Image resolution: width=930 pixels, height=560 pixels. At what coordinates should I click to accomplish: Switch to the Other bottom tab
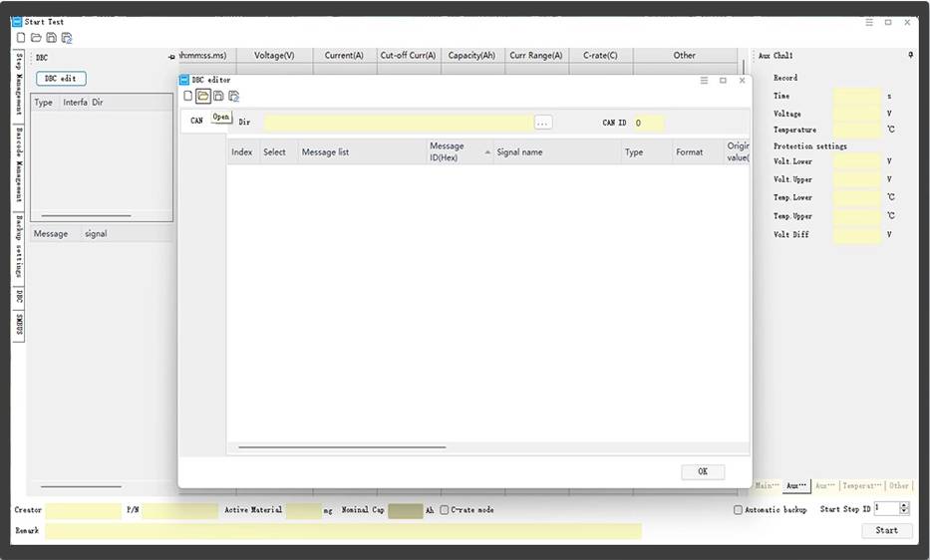[x=898, y=486]
